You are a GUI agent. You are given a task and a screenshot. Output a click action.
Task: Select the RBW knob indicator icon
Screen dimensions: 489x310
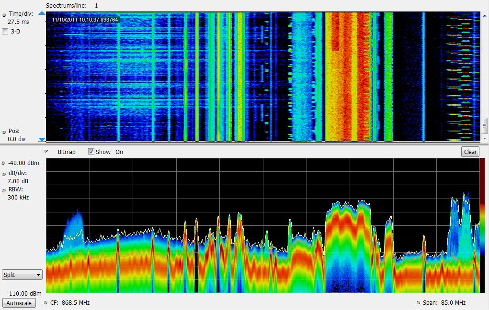coord(4,189)
